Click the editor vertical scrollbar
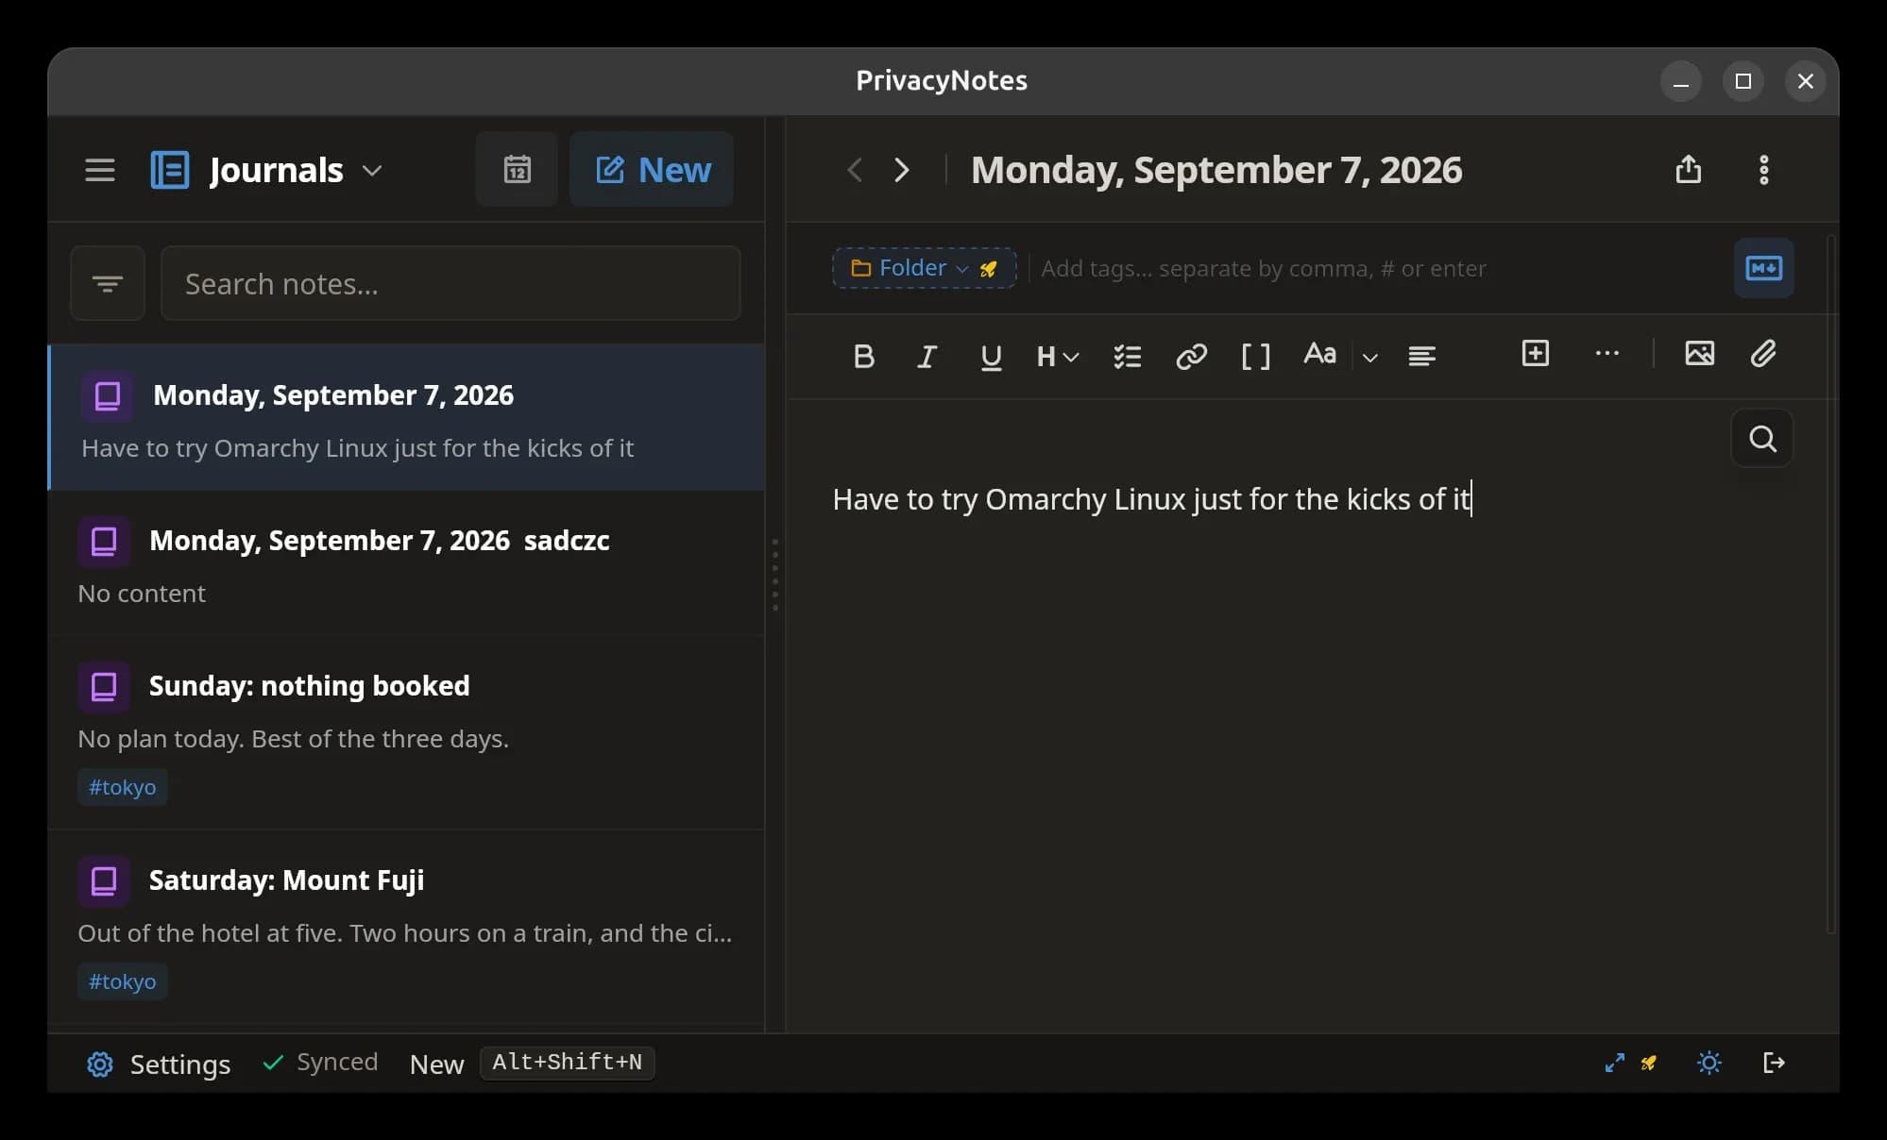 point(1831,585)
